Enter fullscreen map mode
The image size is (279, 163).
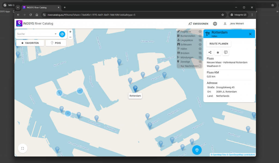(23, 148)
